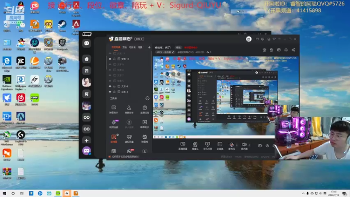Open the 主播任务 tool

[145, 109]
